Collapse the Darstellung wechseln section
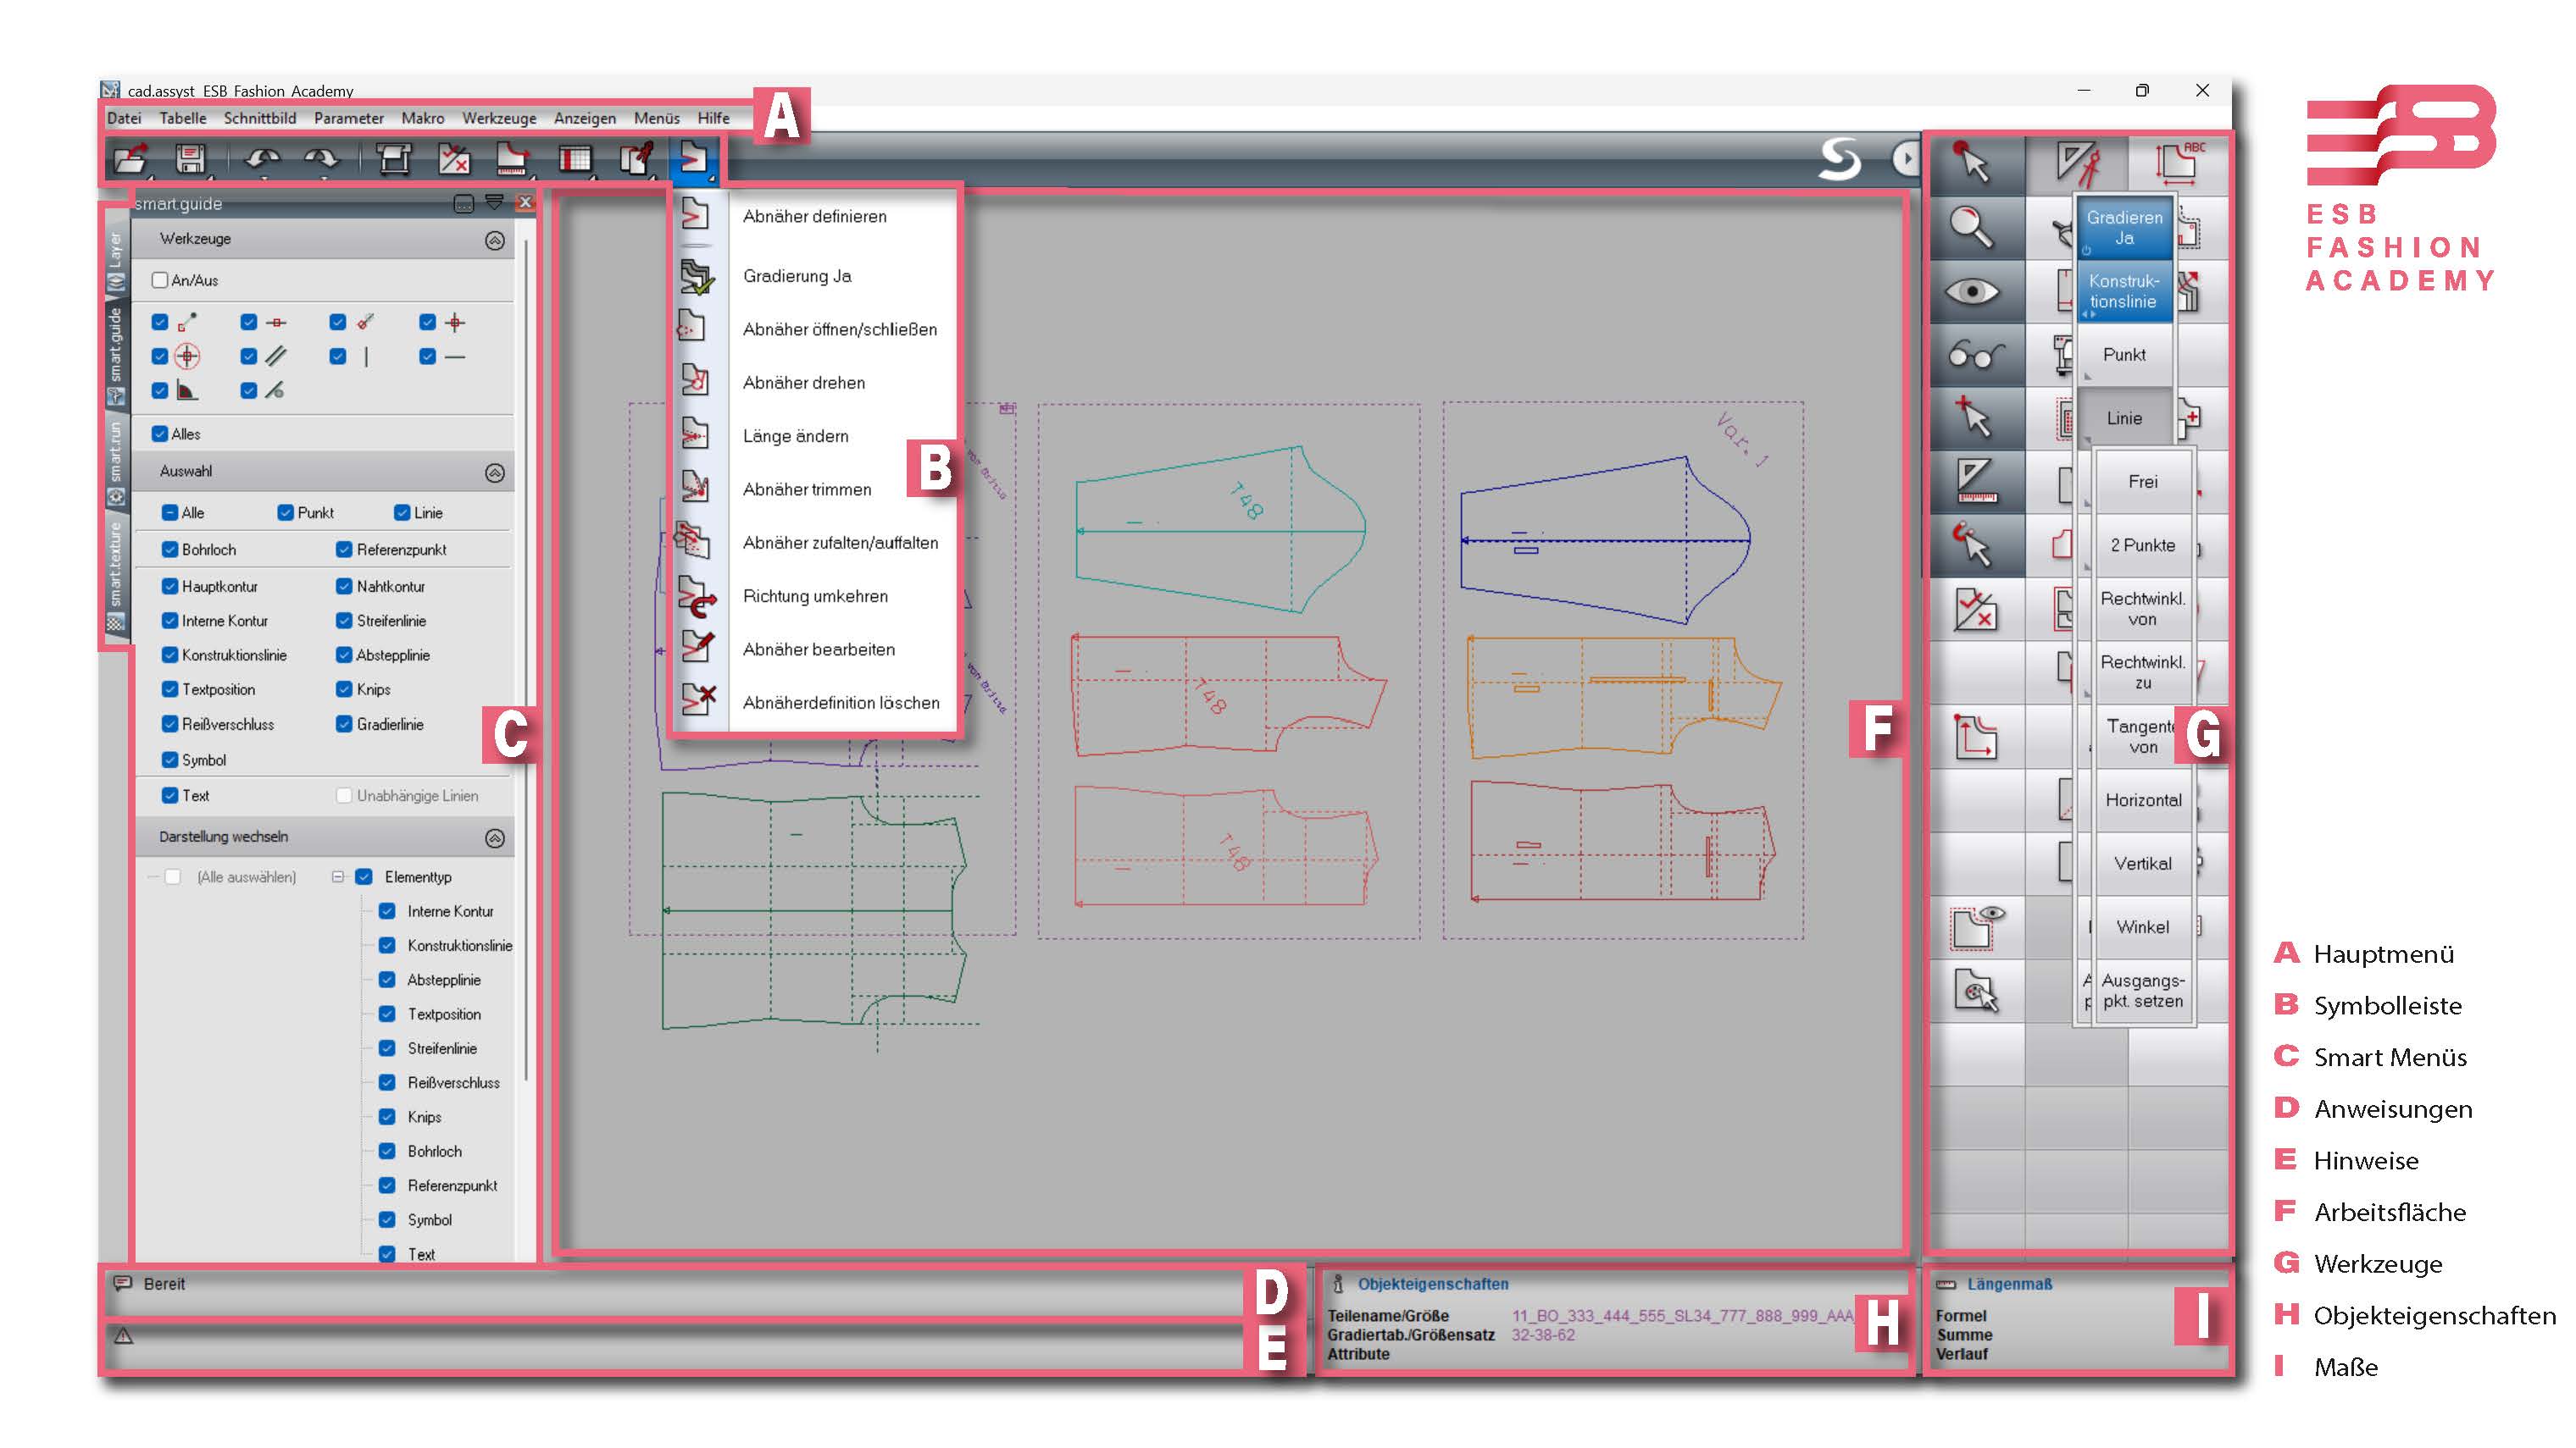 pos(495,838)
